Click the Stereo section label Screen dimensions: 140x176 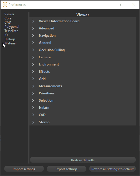point(44,122)
